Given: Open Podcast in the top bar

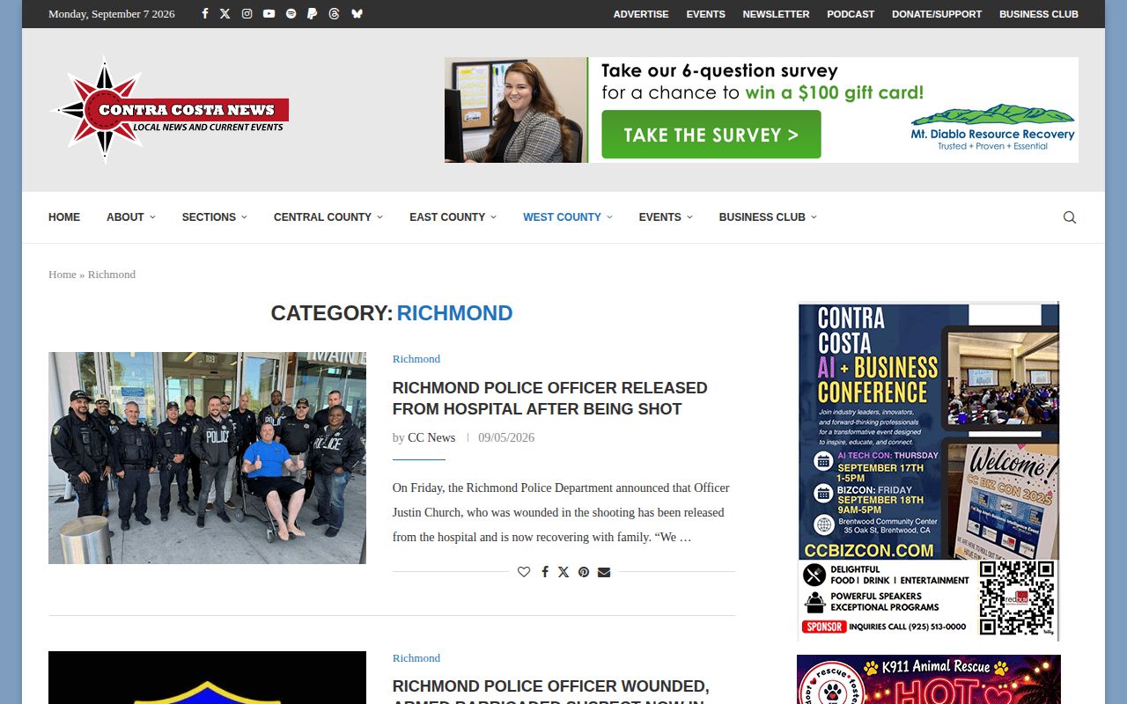Looking at the screenshot, I should click(x=851, y=14).
